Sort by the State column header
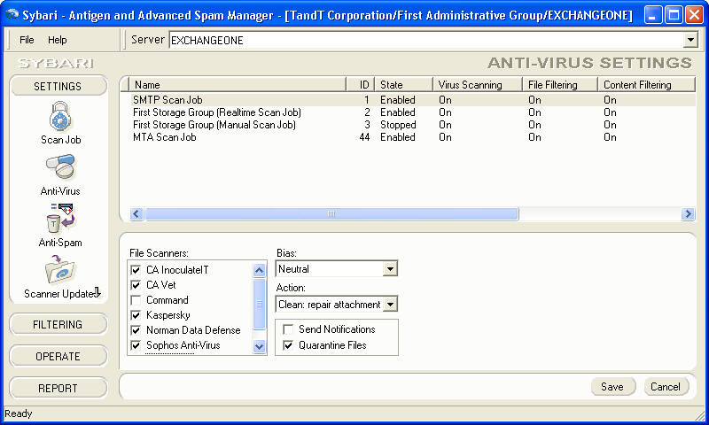 point(404,84)
